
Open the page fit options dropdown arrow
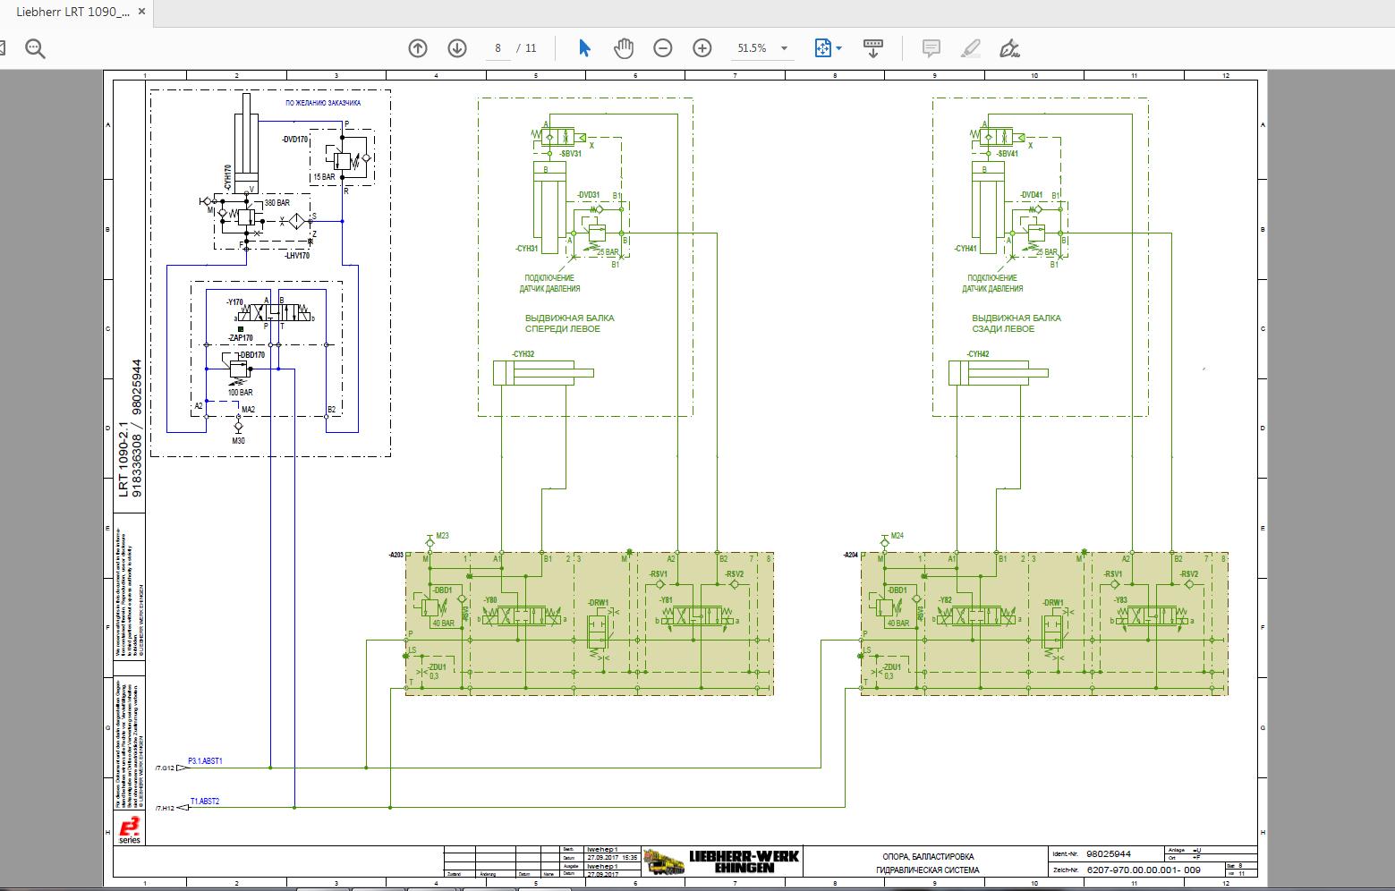point(839,47)
